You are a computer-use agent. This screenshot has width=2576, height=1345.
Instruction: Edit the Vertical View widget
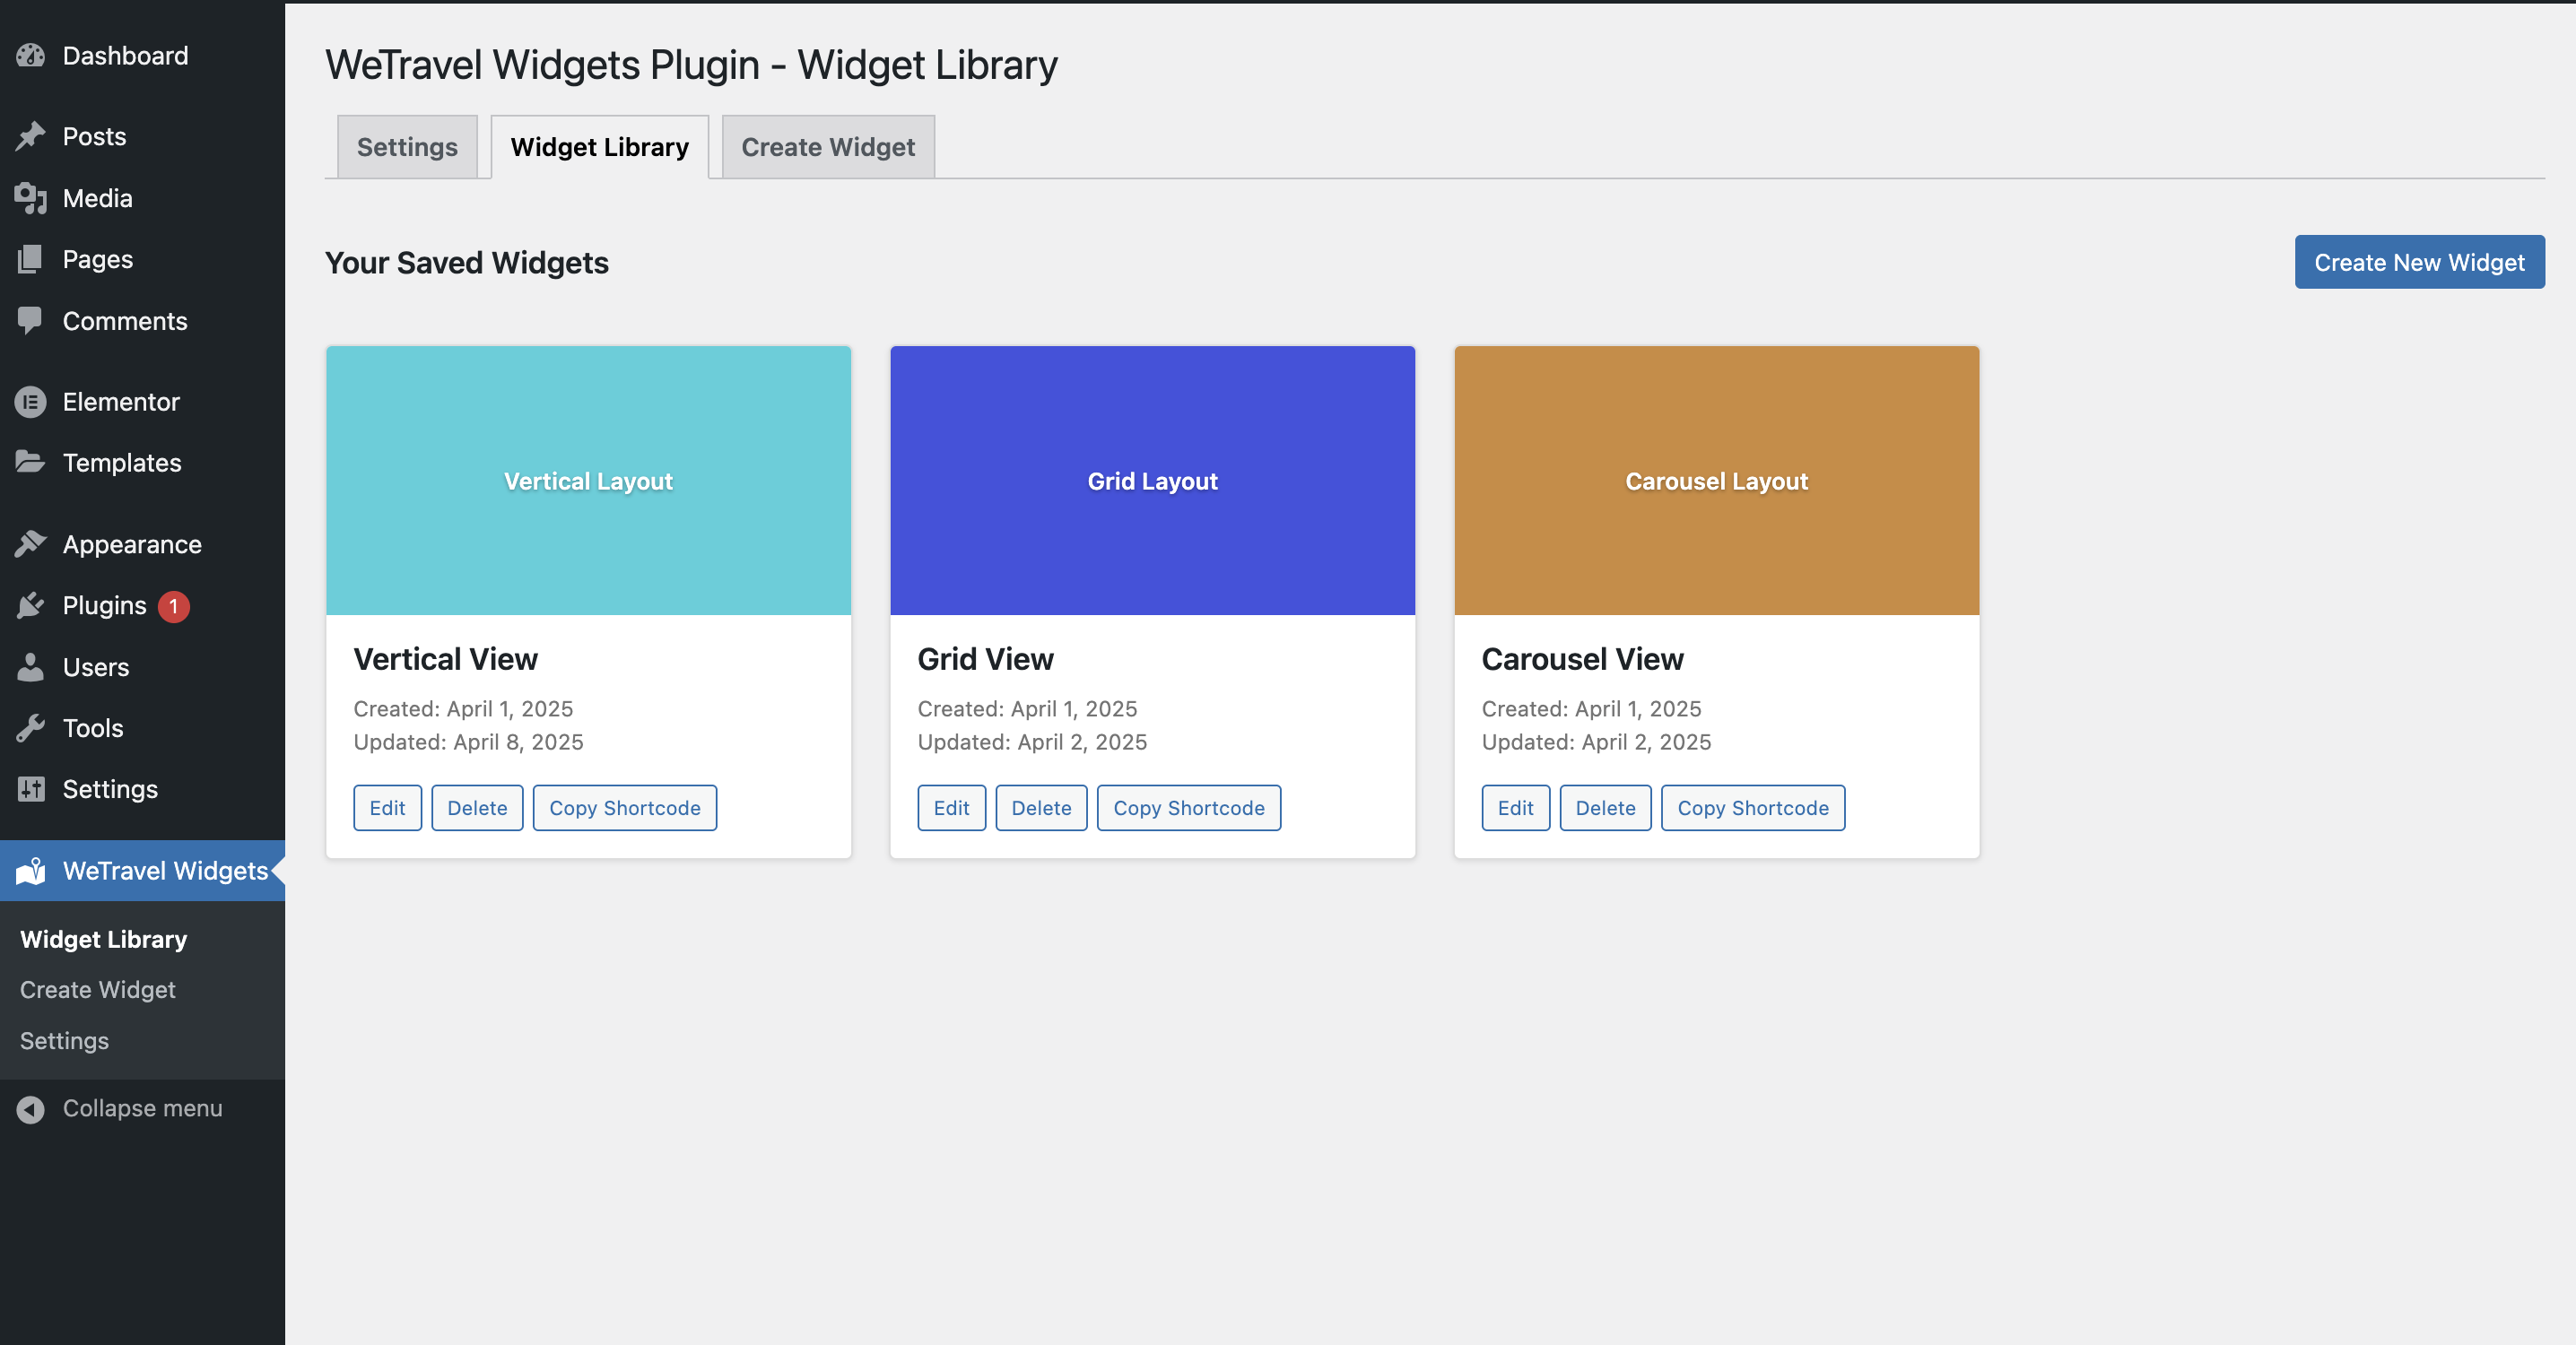tap(387, 808)
